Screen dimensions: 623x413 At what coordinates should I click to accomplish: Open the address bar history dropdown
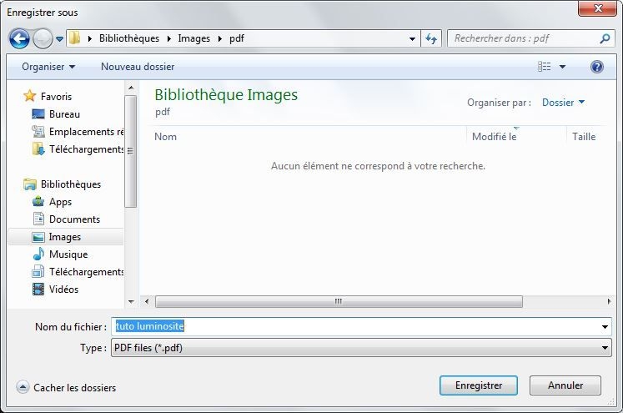(413, 39)
